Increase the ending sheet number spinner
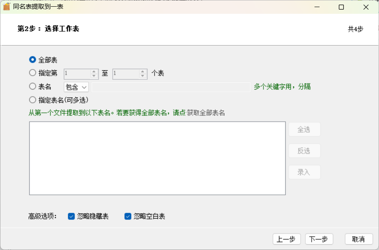Image resolution: width=379 pixels, height=250 pixels. [x=143, y=71]
